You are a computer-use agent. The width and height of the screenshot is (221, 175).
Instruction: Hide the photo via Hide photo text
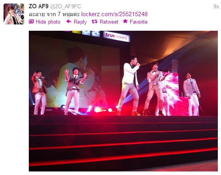pos(48,22)
